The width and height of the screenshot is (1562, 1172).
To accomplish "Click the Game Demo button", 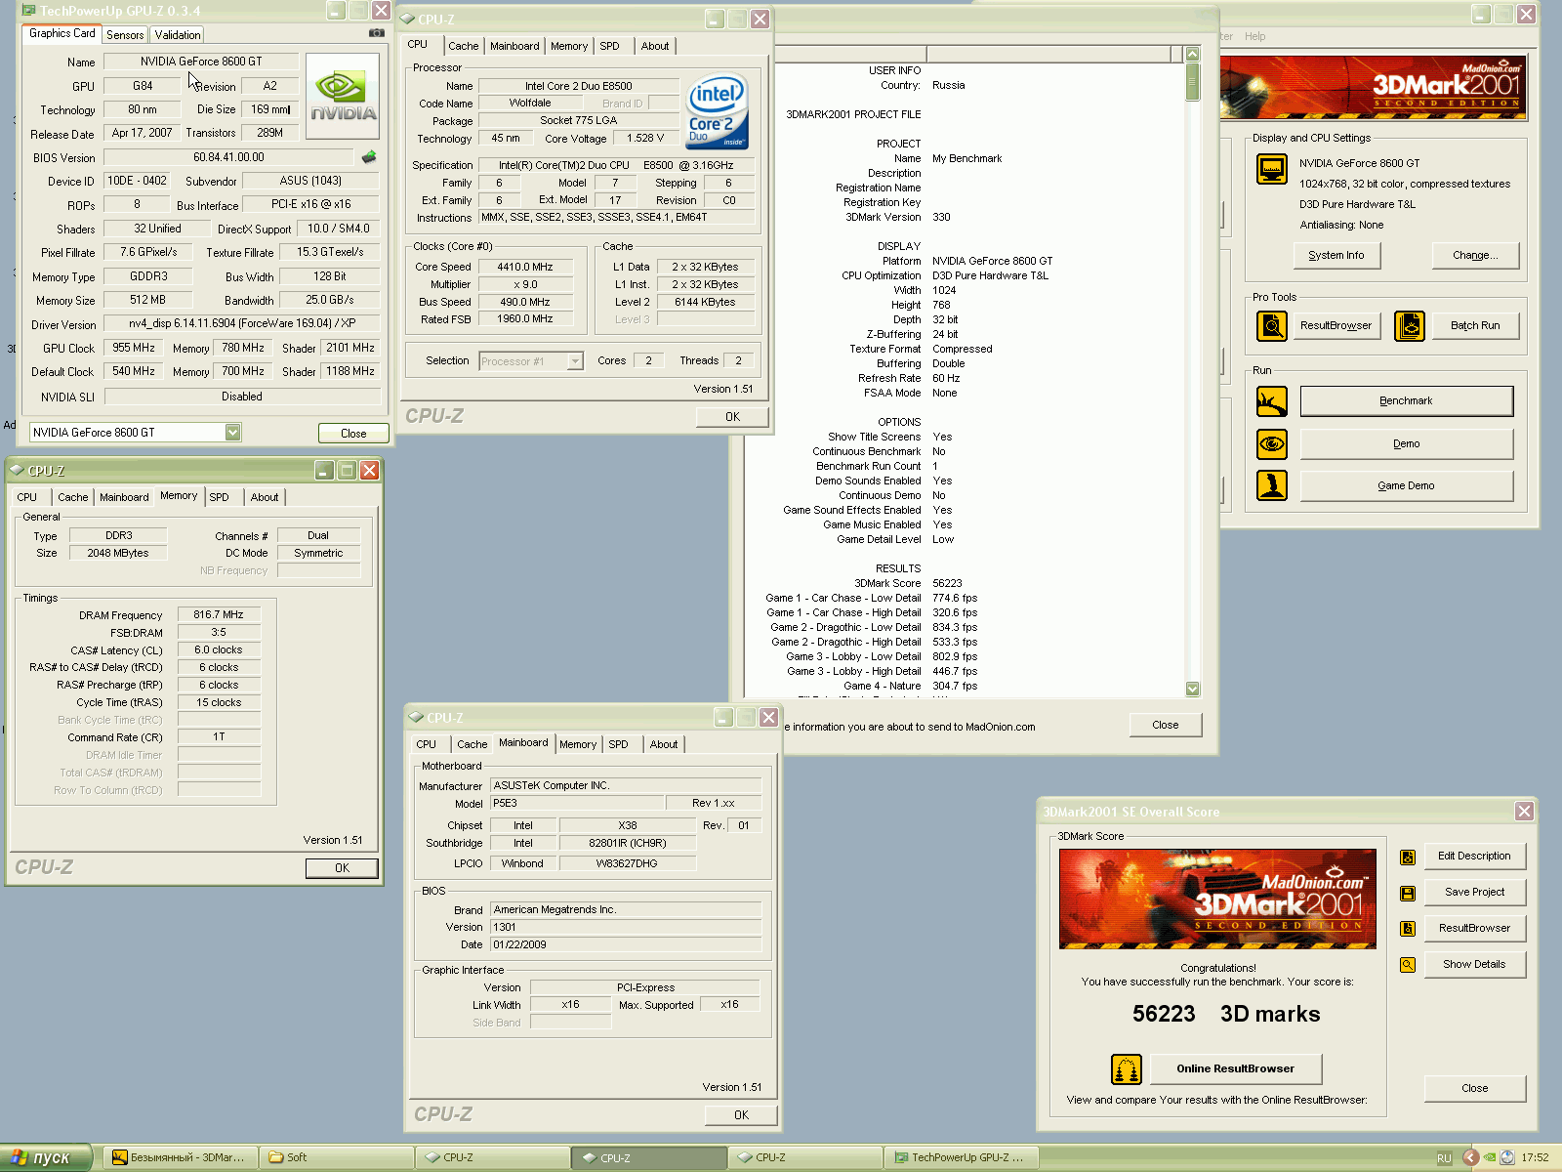I will pyautogui.click(x=1406, y=486).
